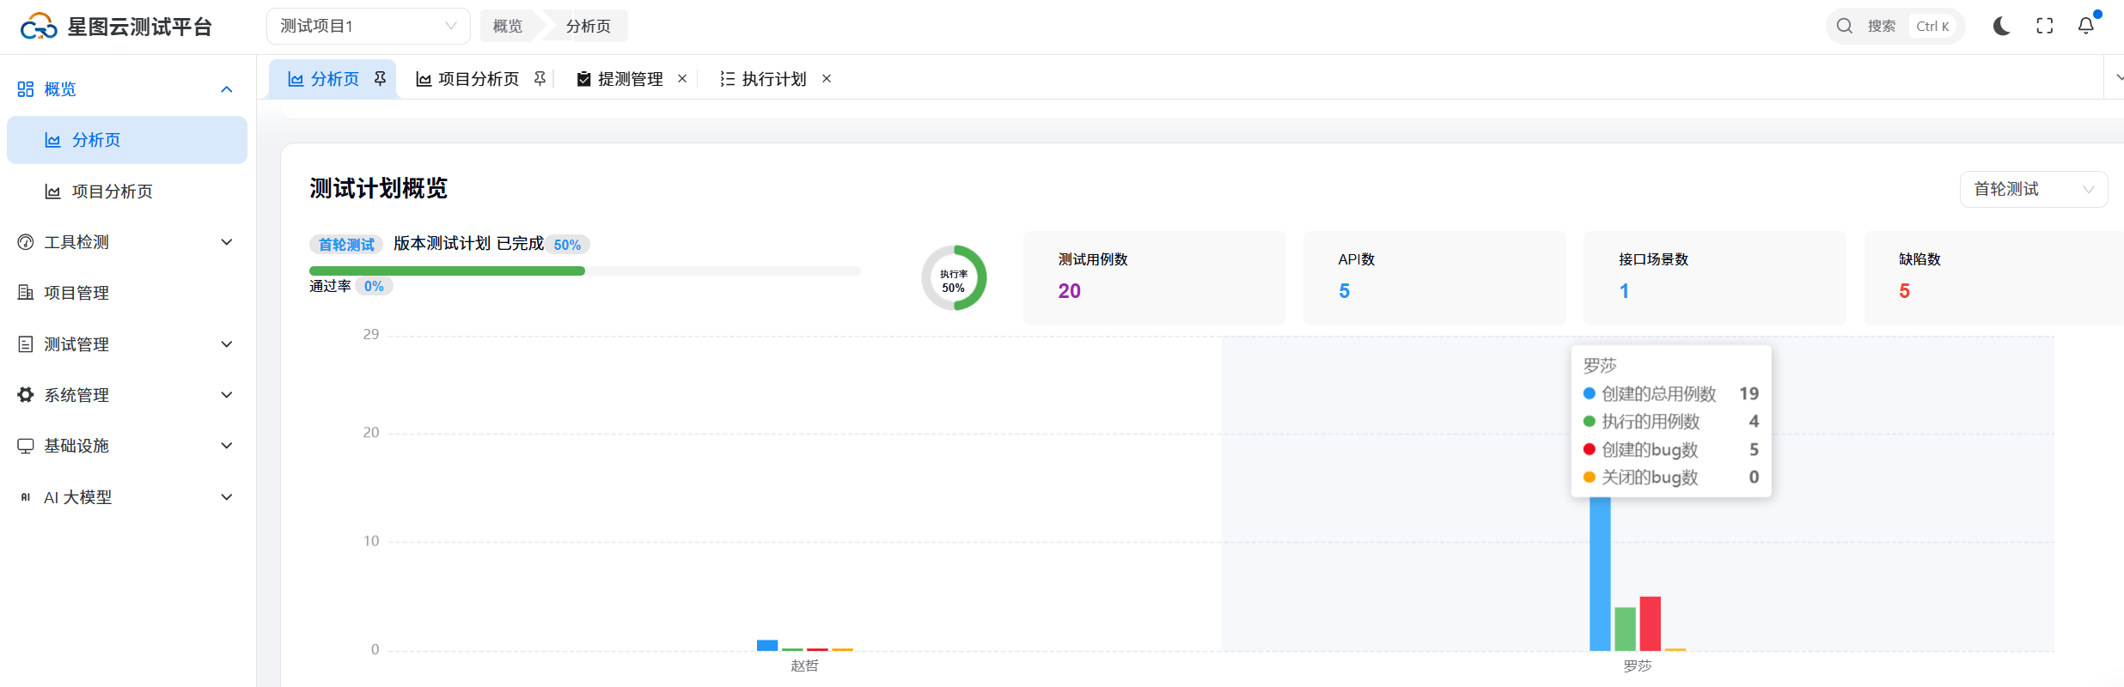
Task: Open the 首轮测试 plan selector dropdown
Action: coord(2033,189)
